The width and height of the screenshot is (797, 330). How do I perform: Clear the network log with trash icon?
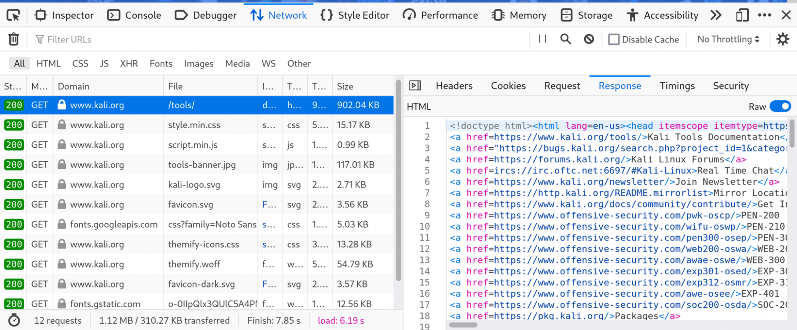14,39
